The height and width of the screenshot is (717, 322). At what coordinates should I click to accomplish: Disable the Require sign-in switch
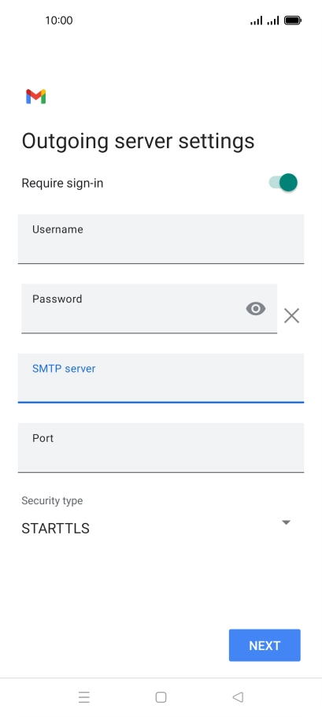click(x=283, y=183)
